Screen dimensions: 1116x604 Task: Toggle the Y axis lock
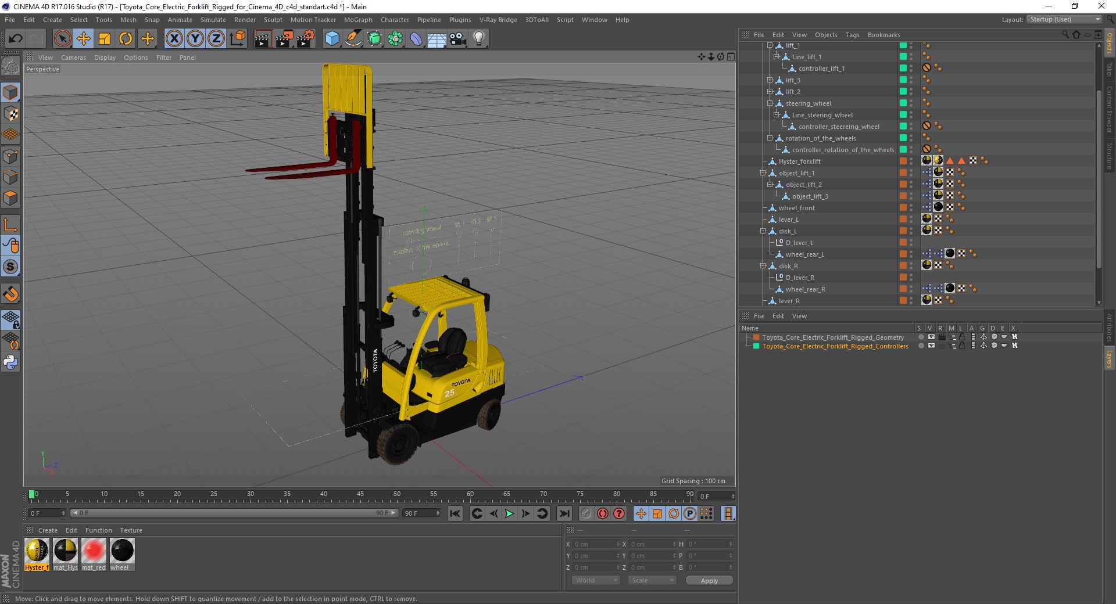tap(195, 39)
